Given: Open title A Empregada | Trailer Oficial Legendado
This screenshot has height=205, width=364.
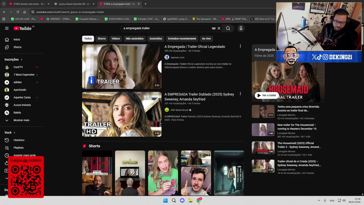Looking at the screenshot, I should click(x=195, y=47).
